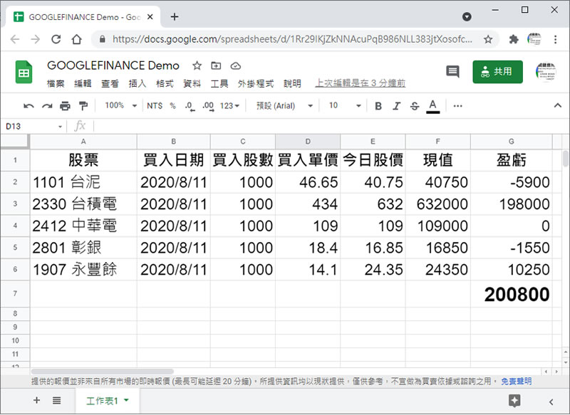The height and width of the screenshot is (415, 570).
Task: Open the browser extensions puzzle icon
Action: (514, 39)
